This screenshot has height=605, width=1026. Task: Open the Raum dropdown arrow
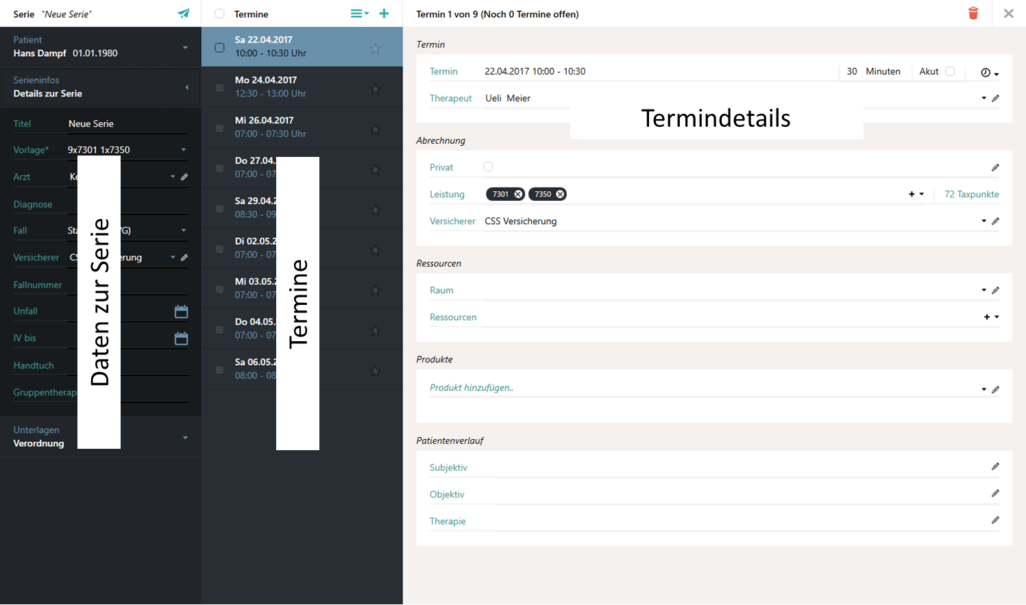pyautogui.click(x=984, y=291)
